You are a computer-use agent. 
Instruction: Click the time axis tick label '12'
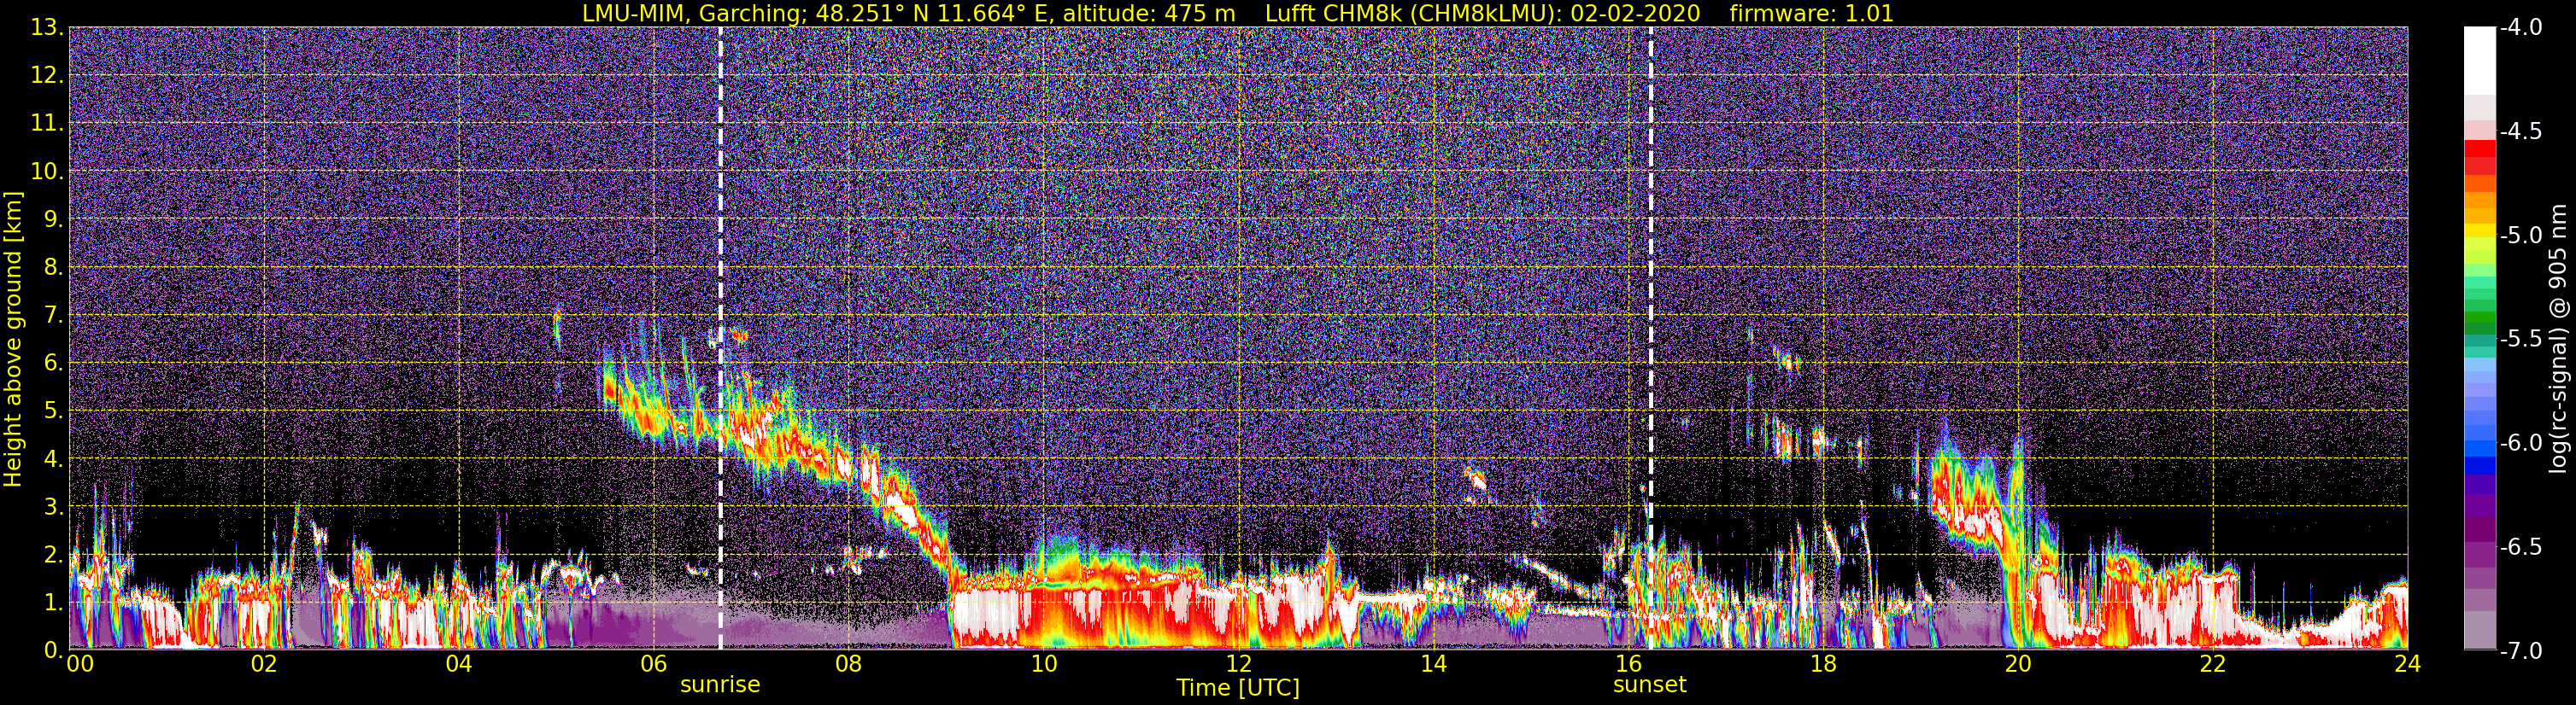(x=1239, y=665)
